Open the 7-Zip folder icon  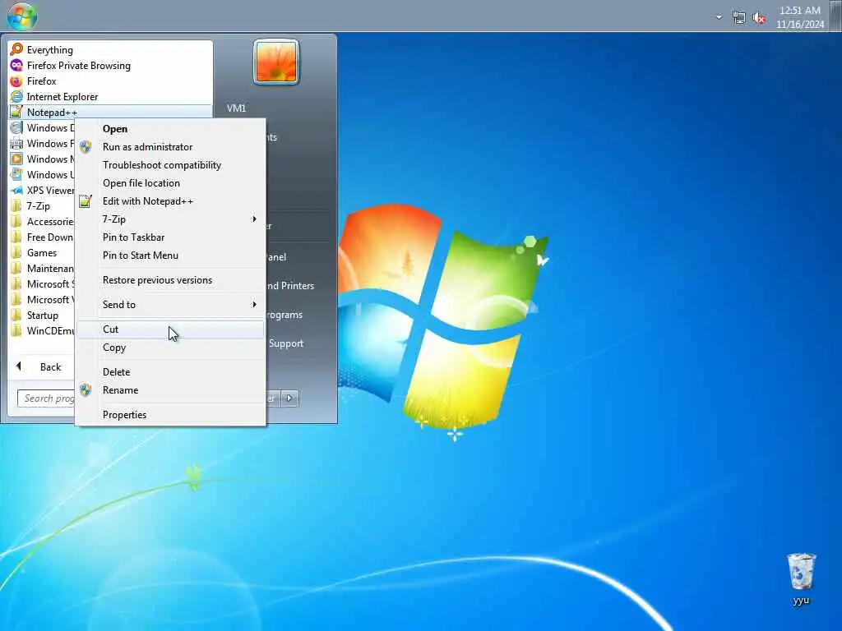(16, 206)
